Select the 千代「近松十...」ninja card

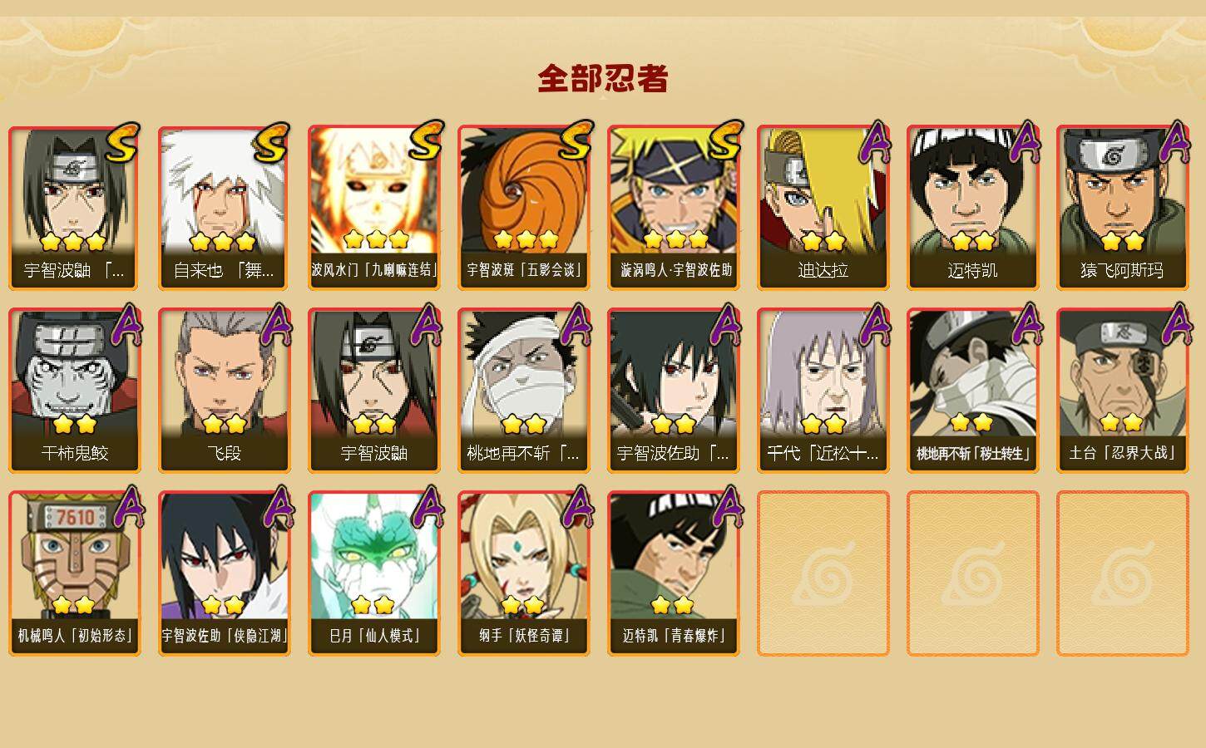823,391
